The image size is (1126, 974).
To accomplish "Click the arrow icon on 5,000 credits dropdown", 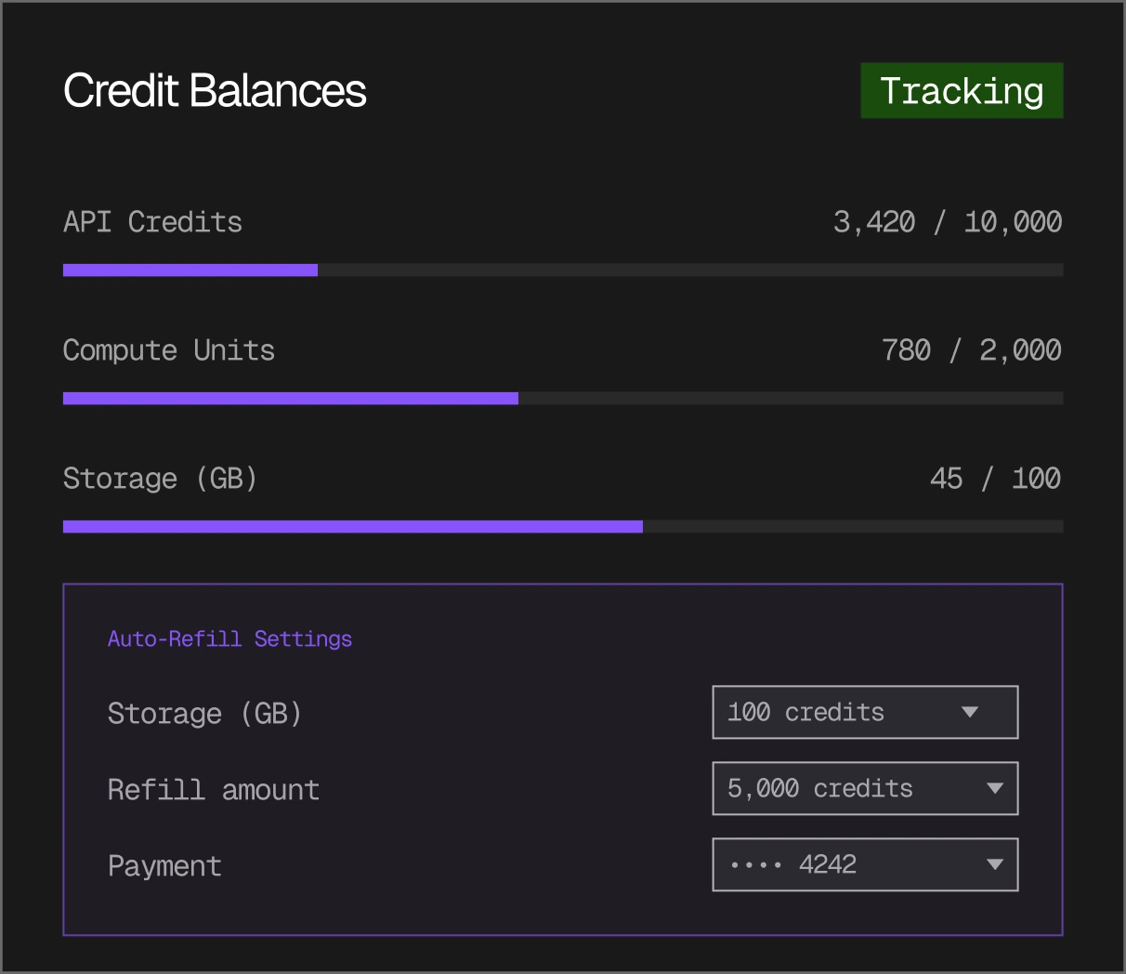I will pos(995,788).
